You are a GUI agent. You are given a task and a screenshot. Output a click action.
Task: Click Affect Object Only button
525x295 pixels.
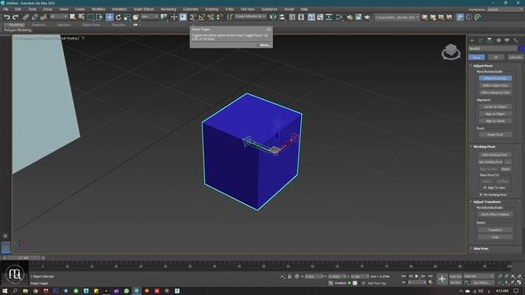(x=495, y=85)
